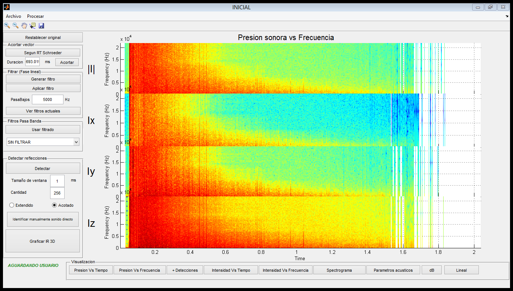Click the Time x-axis label
Image resolution: width=513 pixels, height=291 pixels.
tap(300, 258)
